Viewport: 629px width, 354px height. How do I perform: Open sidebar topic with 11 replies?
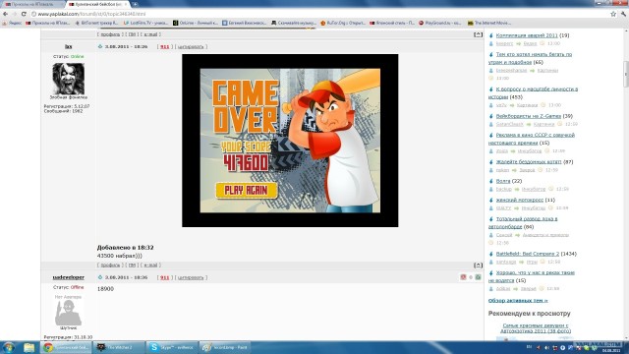[520, 200]
